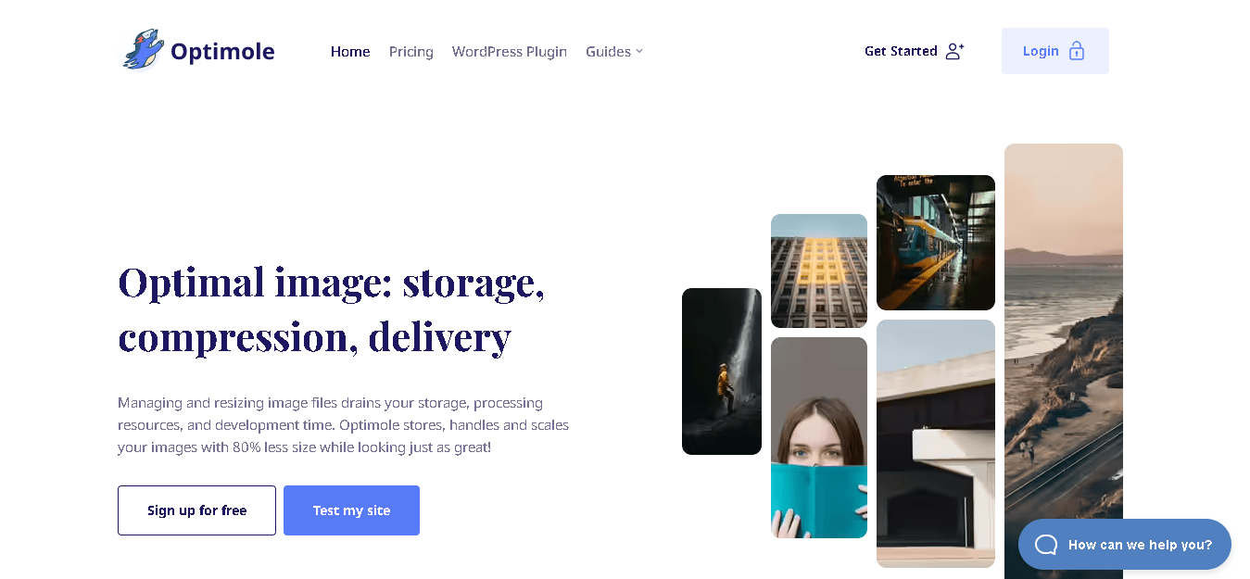Click the coastal beach sunset photo
Image resolution: width=1250 pixels, height=579 pixels.
(x=1064, y=361)
